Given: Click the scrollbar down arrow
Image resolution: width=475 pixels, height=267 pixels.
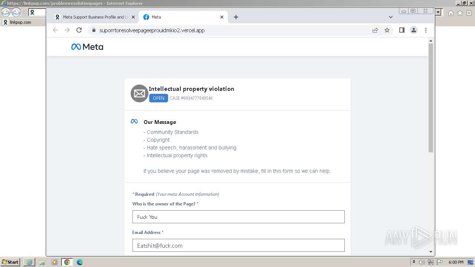Looking at the screenshot, I should click(x=431, y=252).
